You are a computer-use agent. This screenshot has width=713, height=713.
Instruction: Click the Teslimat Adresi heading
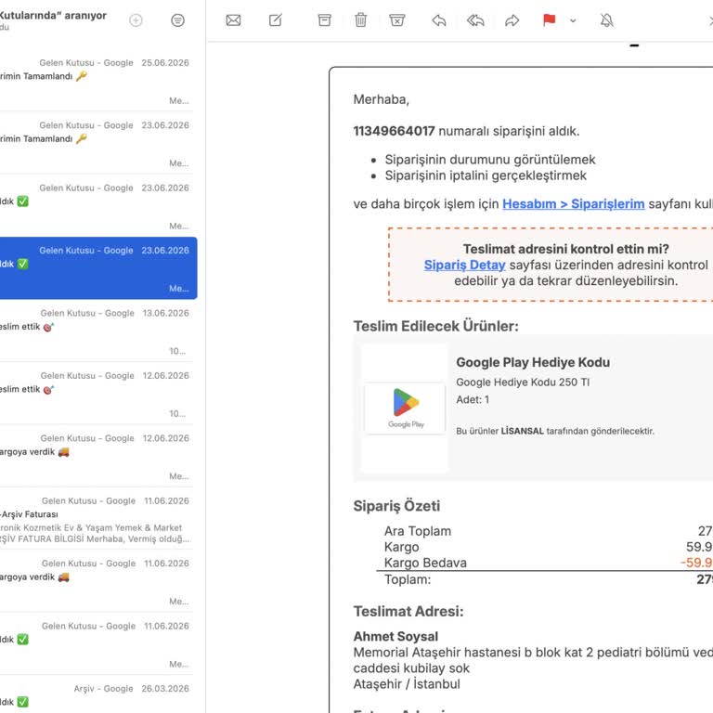pos(408,612)
